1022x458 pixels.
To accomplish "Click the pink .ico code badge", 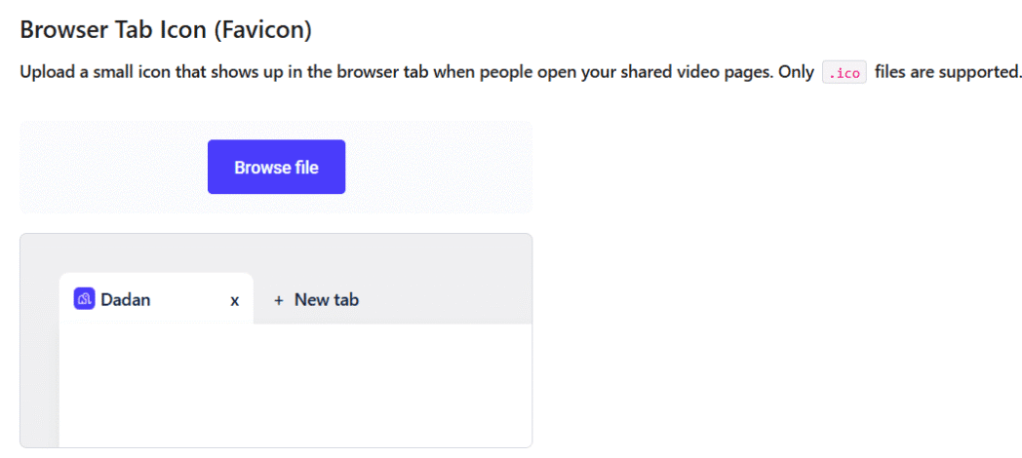I will [x=845, y=73].
